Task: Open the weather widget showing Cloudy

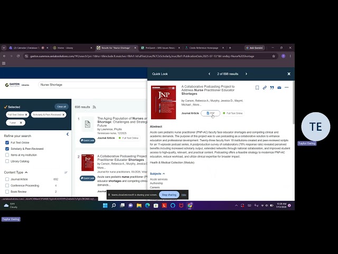Action: point(11,205)
